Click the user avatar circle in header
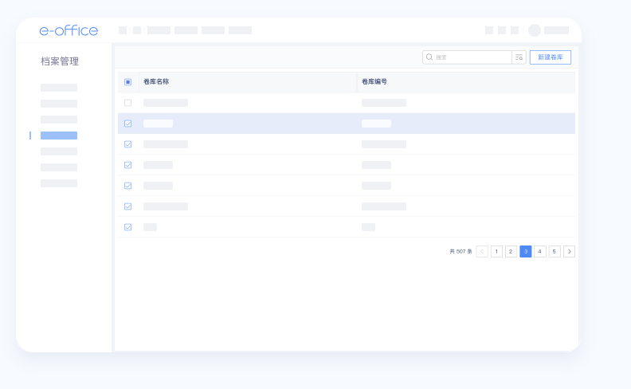This screenshot has height=389, width=631. pyautogui.click(x=534, y=30)
